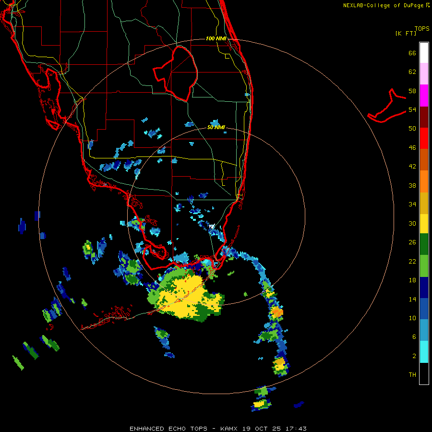
Task: Click the magenta legend swatch
Action: pyautogui.click(x=424, y=96)
